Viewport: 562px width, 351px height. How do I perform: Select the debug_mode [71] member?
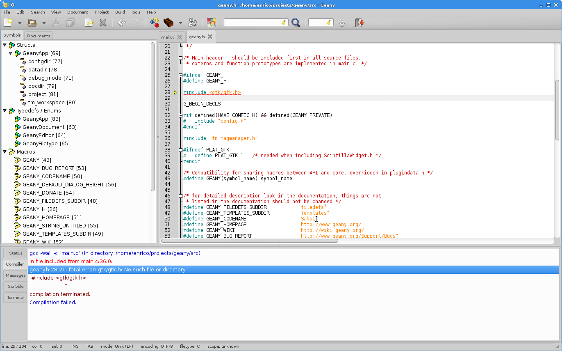pos(51,78)
